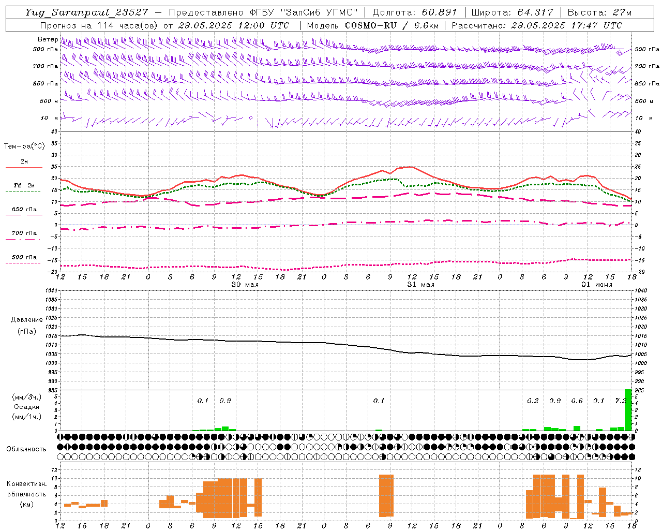The image size is (662, 530).
Task: Click the date label 31 мая
Action: [x=420, y=285]
